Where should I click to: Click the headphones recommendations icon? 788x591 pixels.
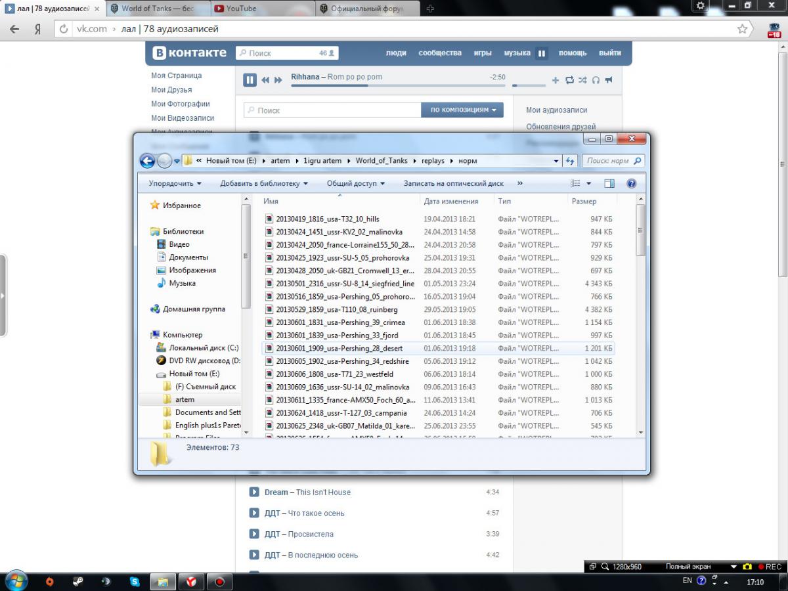[x=596, y=80]
